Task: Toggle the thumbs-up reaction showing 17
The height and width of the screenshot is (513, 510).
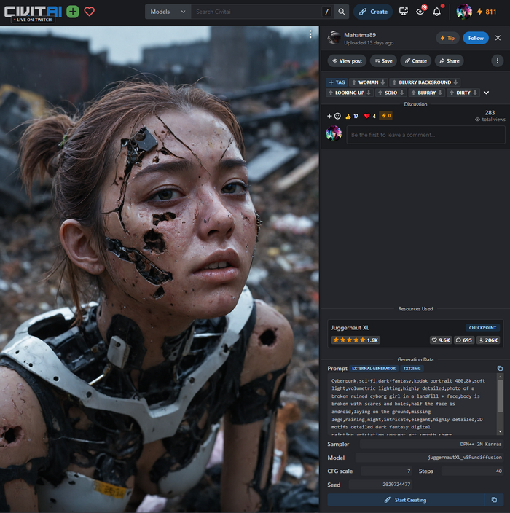Action: [351, 116]
